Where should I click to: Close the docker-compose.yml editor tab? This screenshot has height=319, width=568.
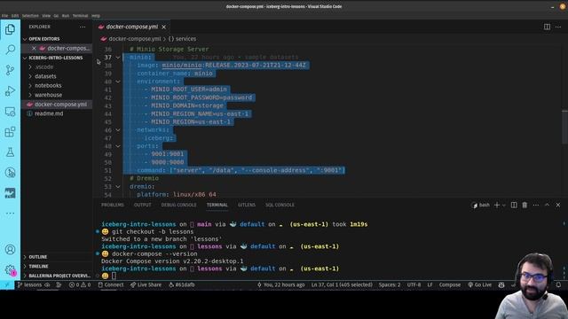pyautogui.click(x=163, y=27)
